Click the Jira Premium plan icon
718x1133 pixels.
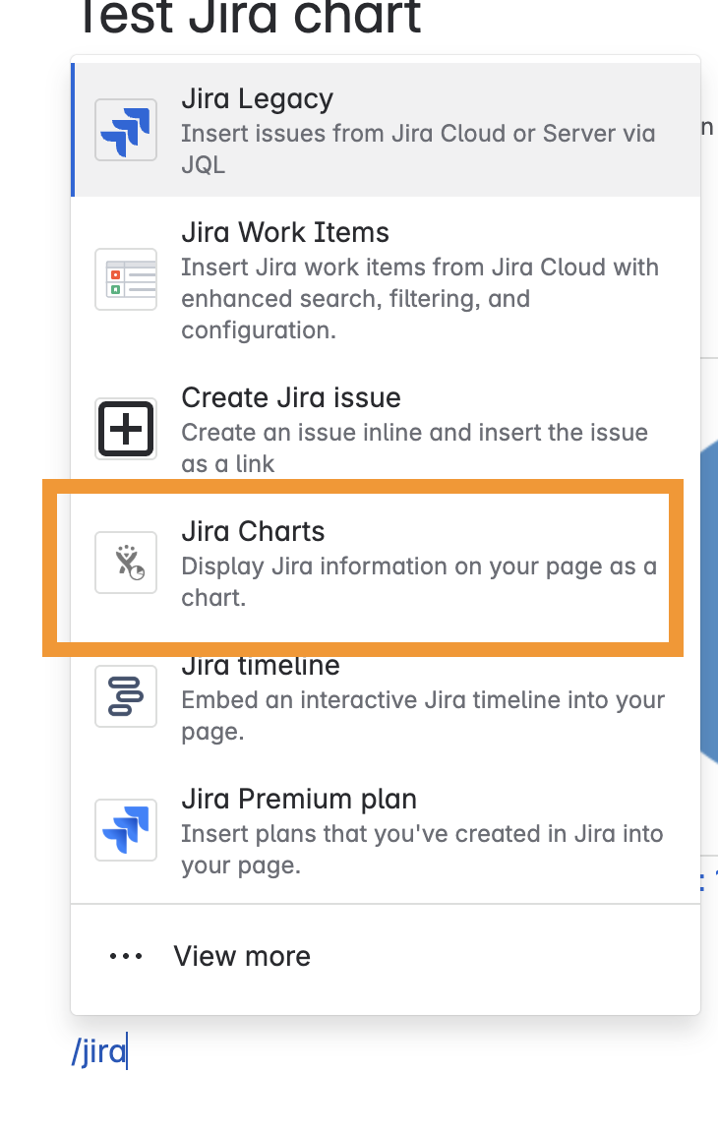(124, 830)
